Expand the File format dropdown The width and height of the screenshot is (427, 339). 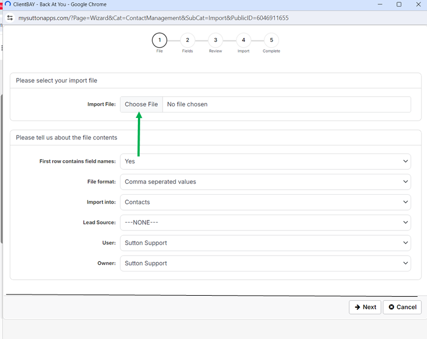click(265, 182)
